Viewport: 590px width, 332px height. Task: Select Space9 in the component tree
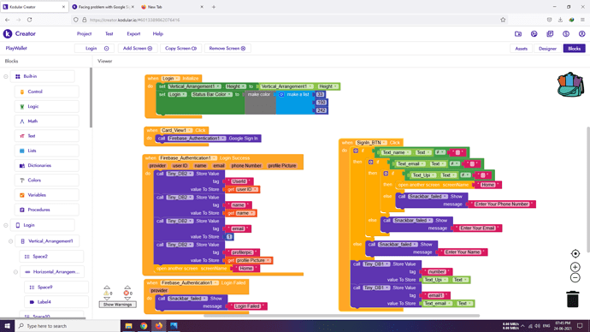tap(56, 288)
